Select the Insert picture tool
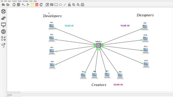Viewport: 173px width, 97px height. [x=52, y=5]
